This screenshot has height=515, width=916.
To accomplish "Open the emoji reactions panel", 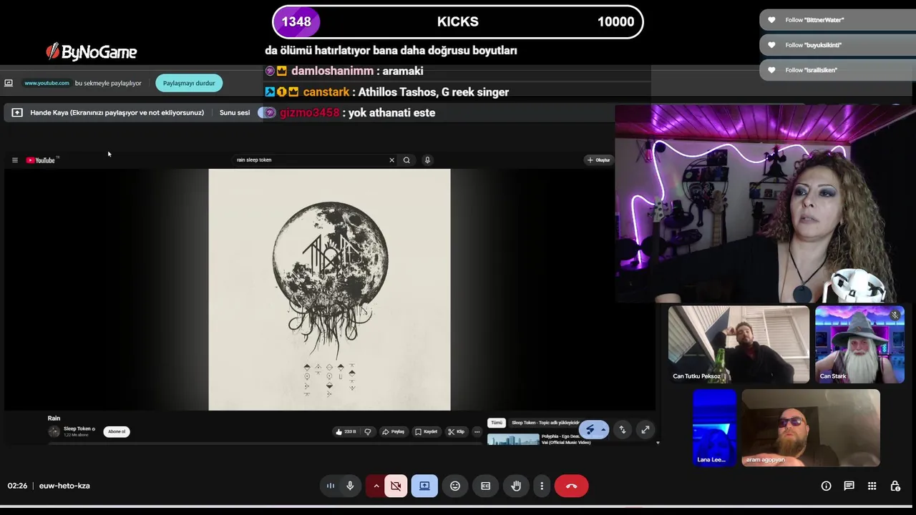I will 455,486.
